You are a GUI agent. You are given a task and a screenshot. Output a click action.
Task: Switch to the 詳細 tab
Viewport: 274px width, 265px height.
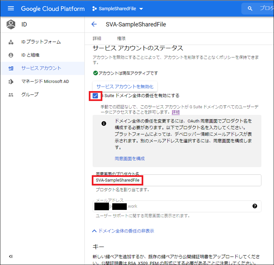[97, 38]
